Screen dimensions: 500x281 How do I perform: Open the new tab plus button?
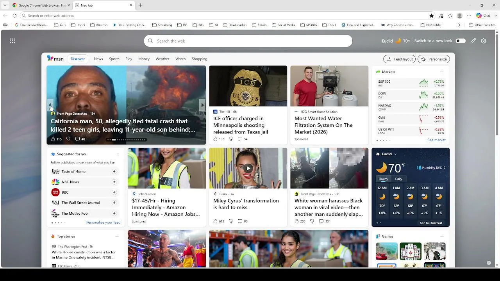tap(140, 5)
